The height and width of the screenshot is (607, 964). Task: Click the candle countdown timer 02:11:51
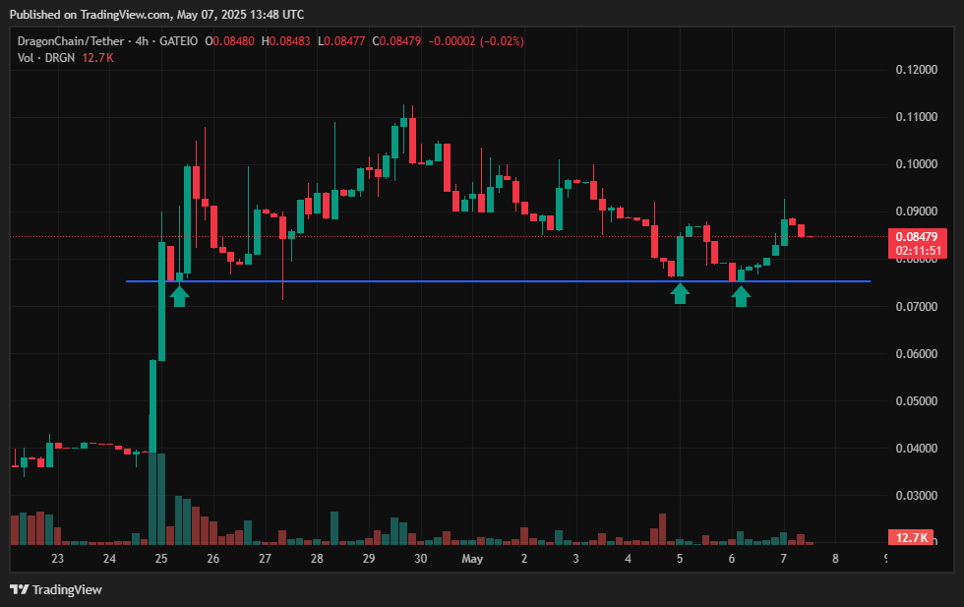point(919,250)
